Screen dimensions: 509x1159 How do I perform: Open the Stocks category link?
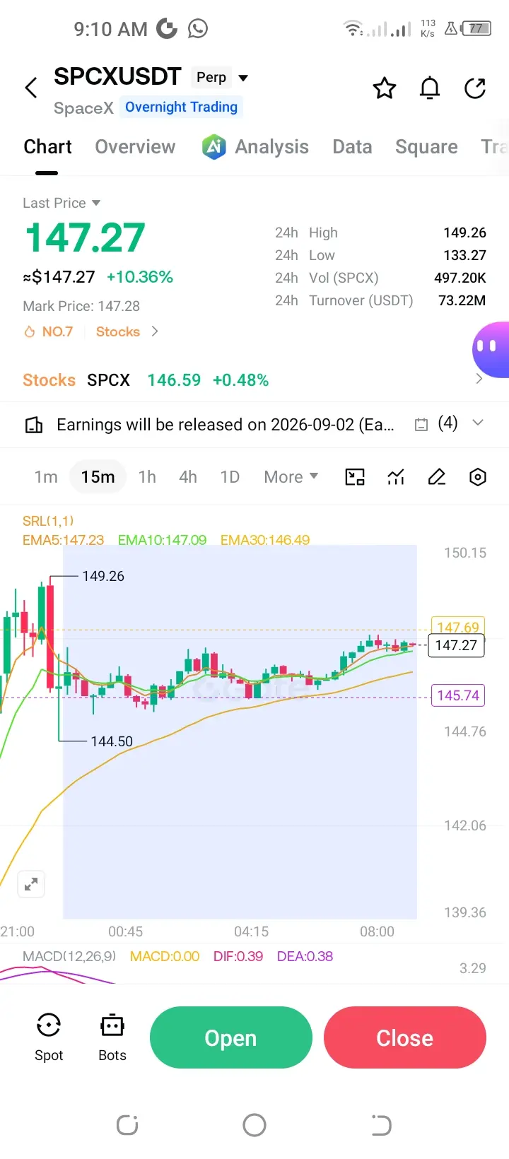coord(118,331)
